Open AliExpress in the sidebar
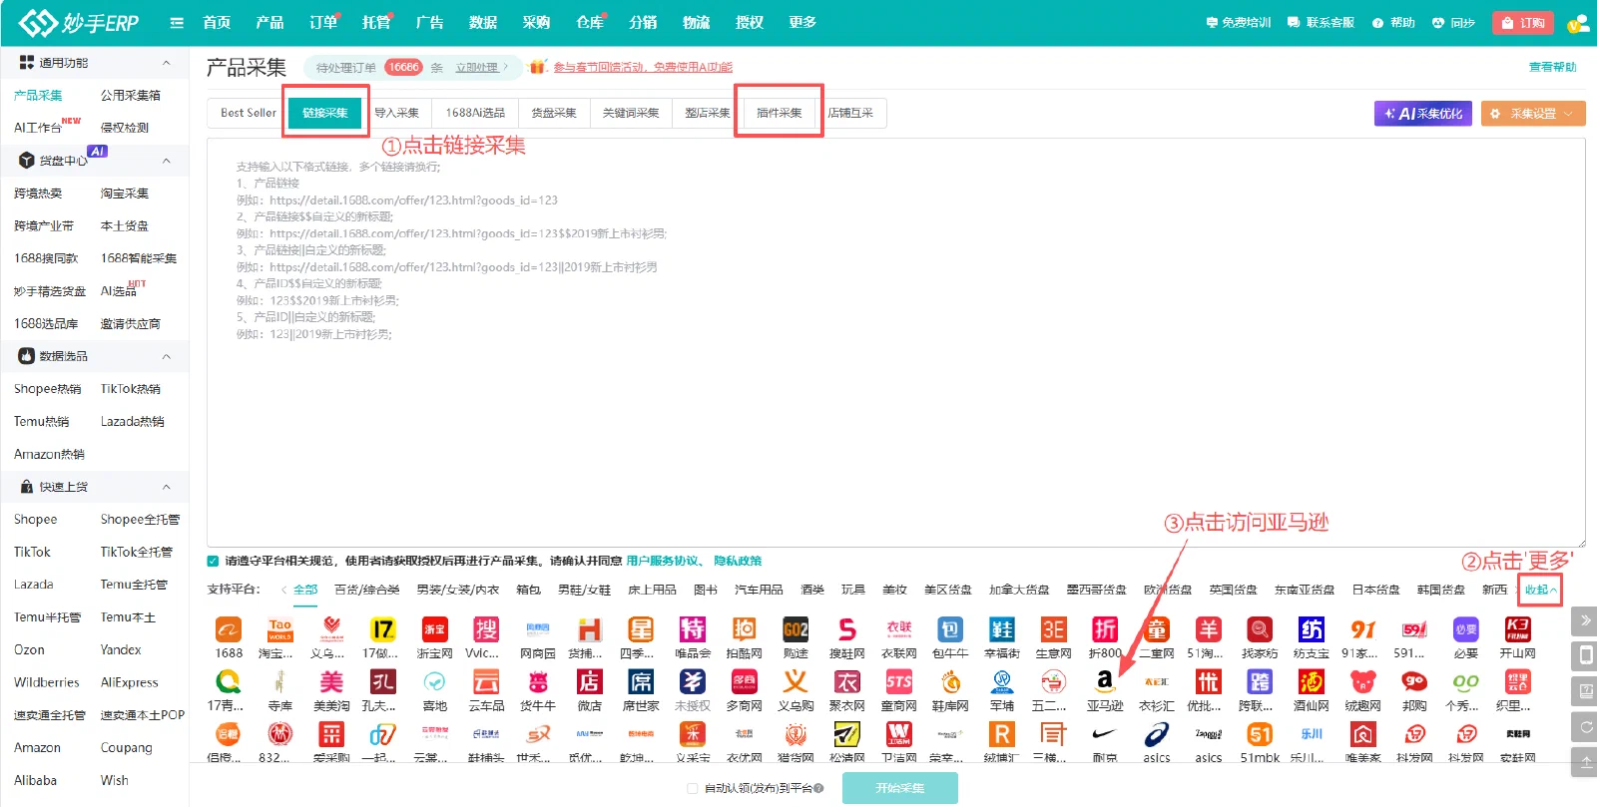The height and width of the screenshot is (807, 1597). coord(130,682)
